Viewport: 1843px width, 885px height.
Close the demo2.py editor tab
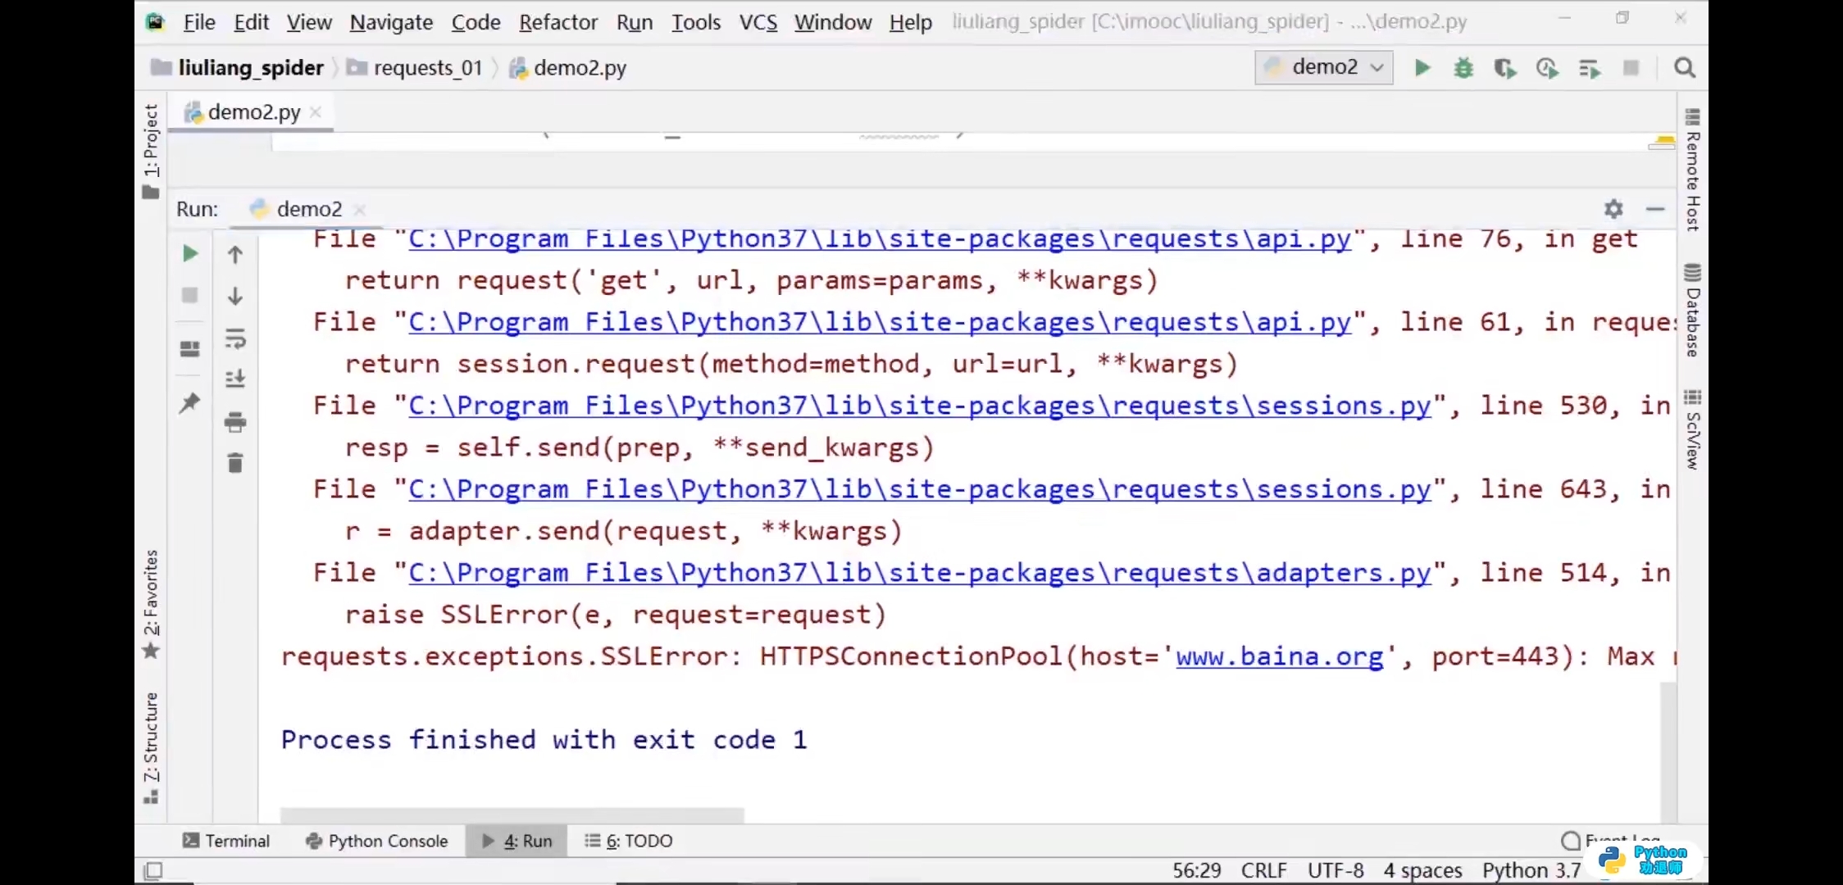316,112
